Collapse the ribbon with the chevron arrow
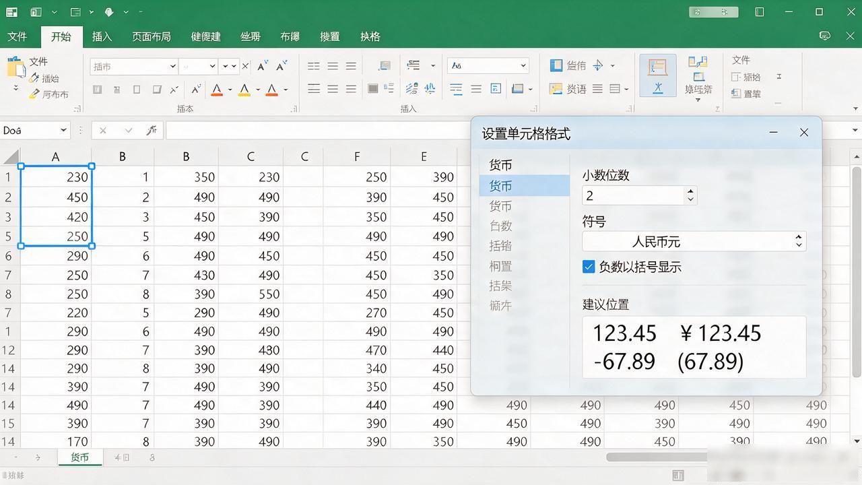Screen dimensions: 862x485 [x=856, y=108]
